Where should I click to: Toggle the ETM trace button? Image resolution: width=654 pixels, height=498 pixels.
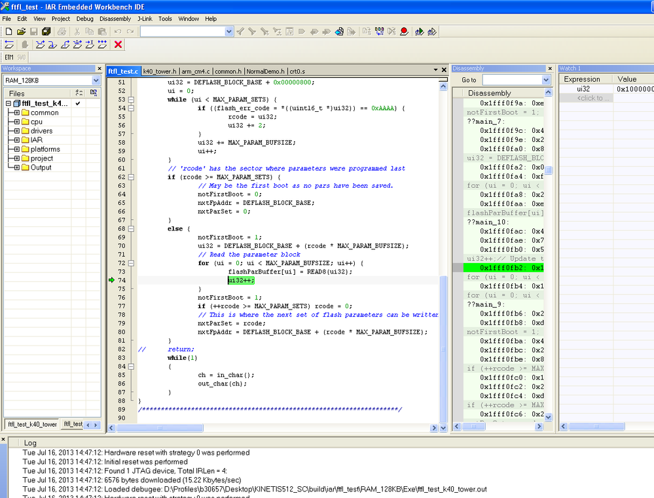9,58
